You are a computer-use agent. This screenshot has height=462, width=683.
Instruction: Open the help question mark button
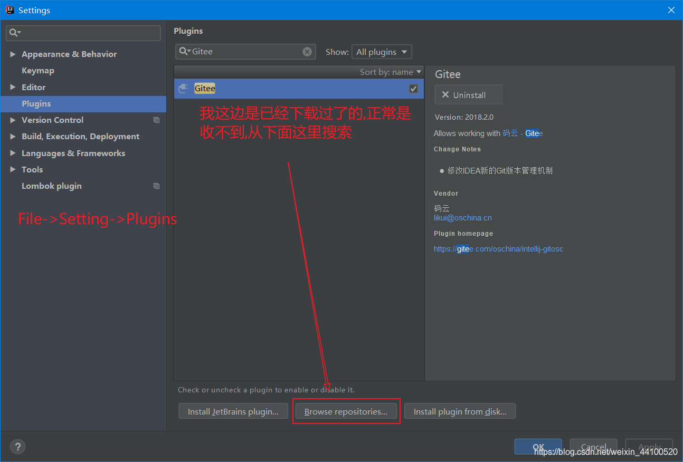17,447
